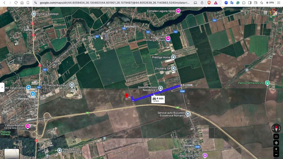Go forward in browser history

point(10,3)
